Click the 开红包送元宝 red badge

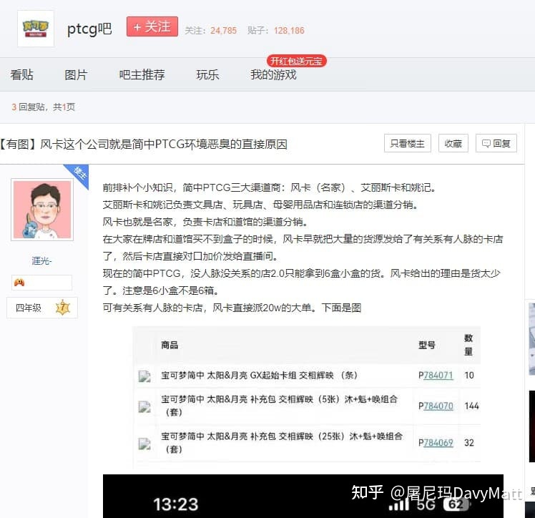297,61
